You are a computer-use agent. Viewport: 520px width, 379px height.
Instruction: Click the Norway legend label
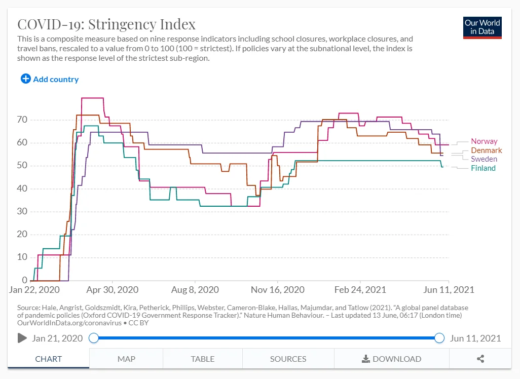484,141
